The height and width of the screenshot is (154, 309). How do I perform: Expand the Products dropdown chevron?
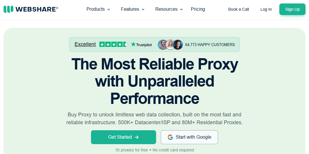coord(109,10)
